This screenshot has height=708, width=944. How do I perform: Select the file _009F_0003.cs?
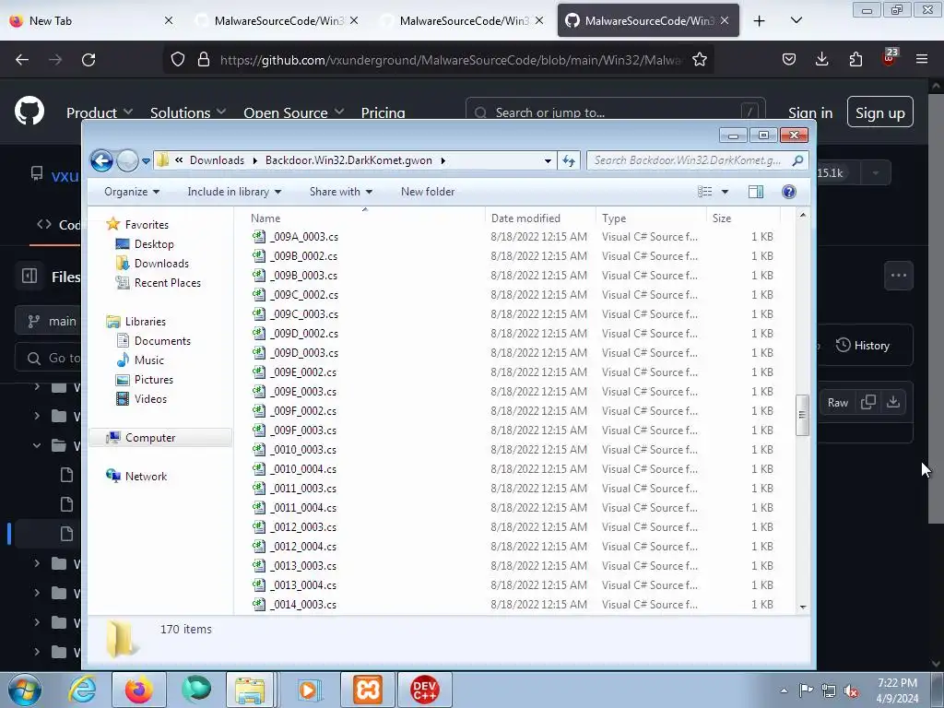pyautogui.click(x=302, y=430)
